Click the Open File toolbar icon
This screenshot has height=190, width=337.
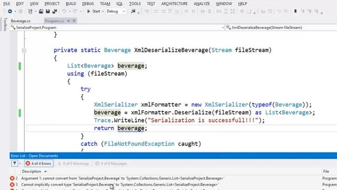[41, 11]
